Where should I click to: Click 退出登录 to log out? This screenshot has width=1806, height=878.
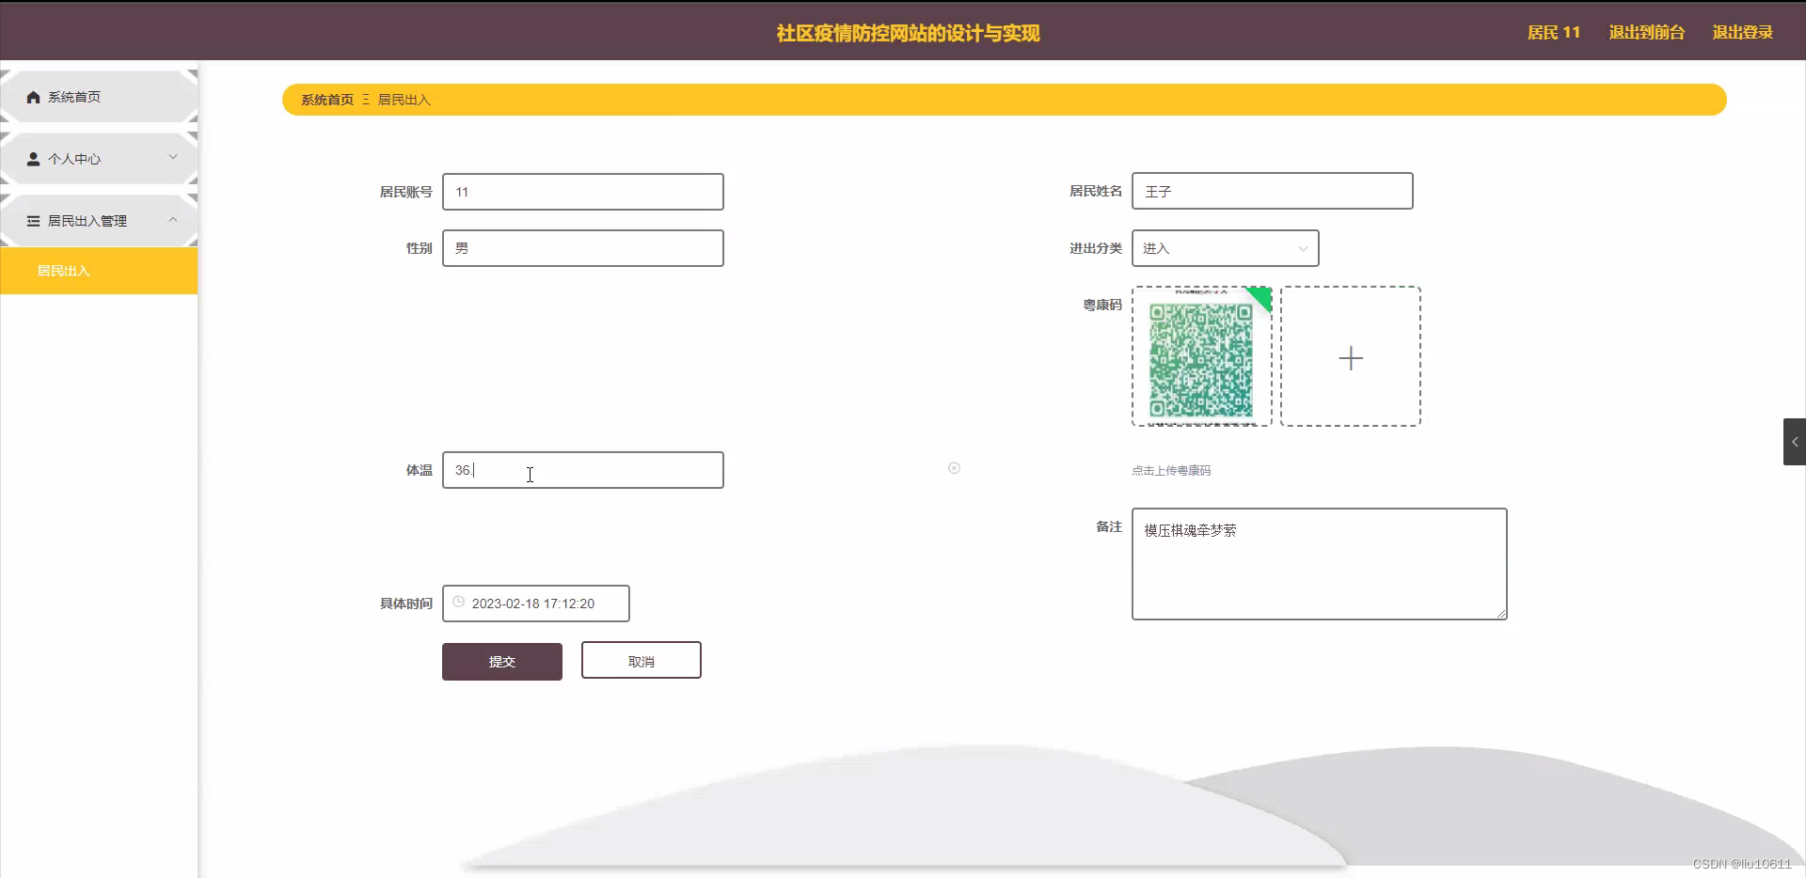pos(1742,32)
